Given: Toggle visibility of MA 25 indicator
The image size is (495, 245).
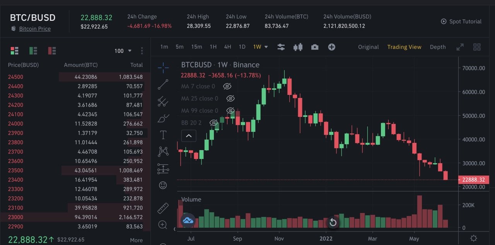Looking at the screenshot, I should 230,98.
